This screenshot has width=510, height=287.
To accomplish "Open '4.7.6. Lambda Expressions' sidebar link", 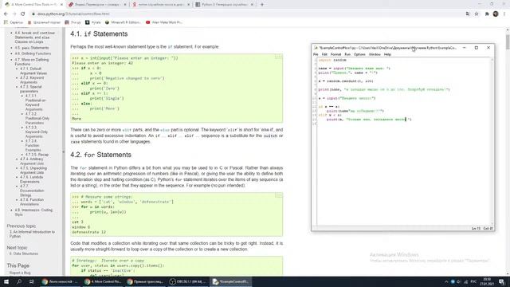I will point(32,179).
